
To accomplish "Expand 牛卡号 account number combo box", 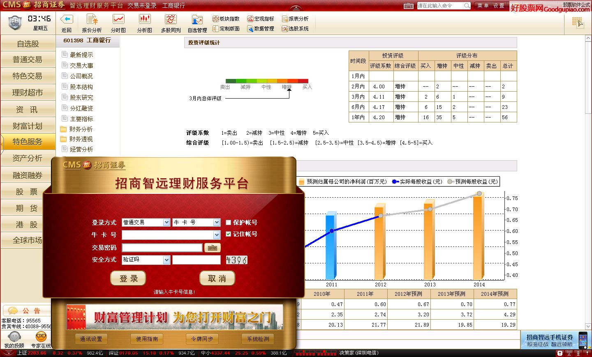I will [217, 235].
